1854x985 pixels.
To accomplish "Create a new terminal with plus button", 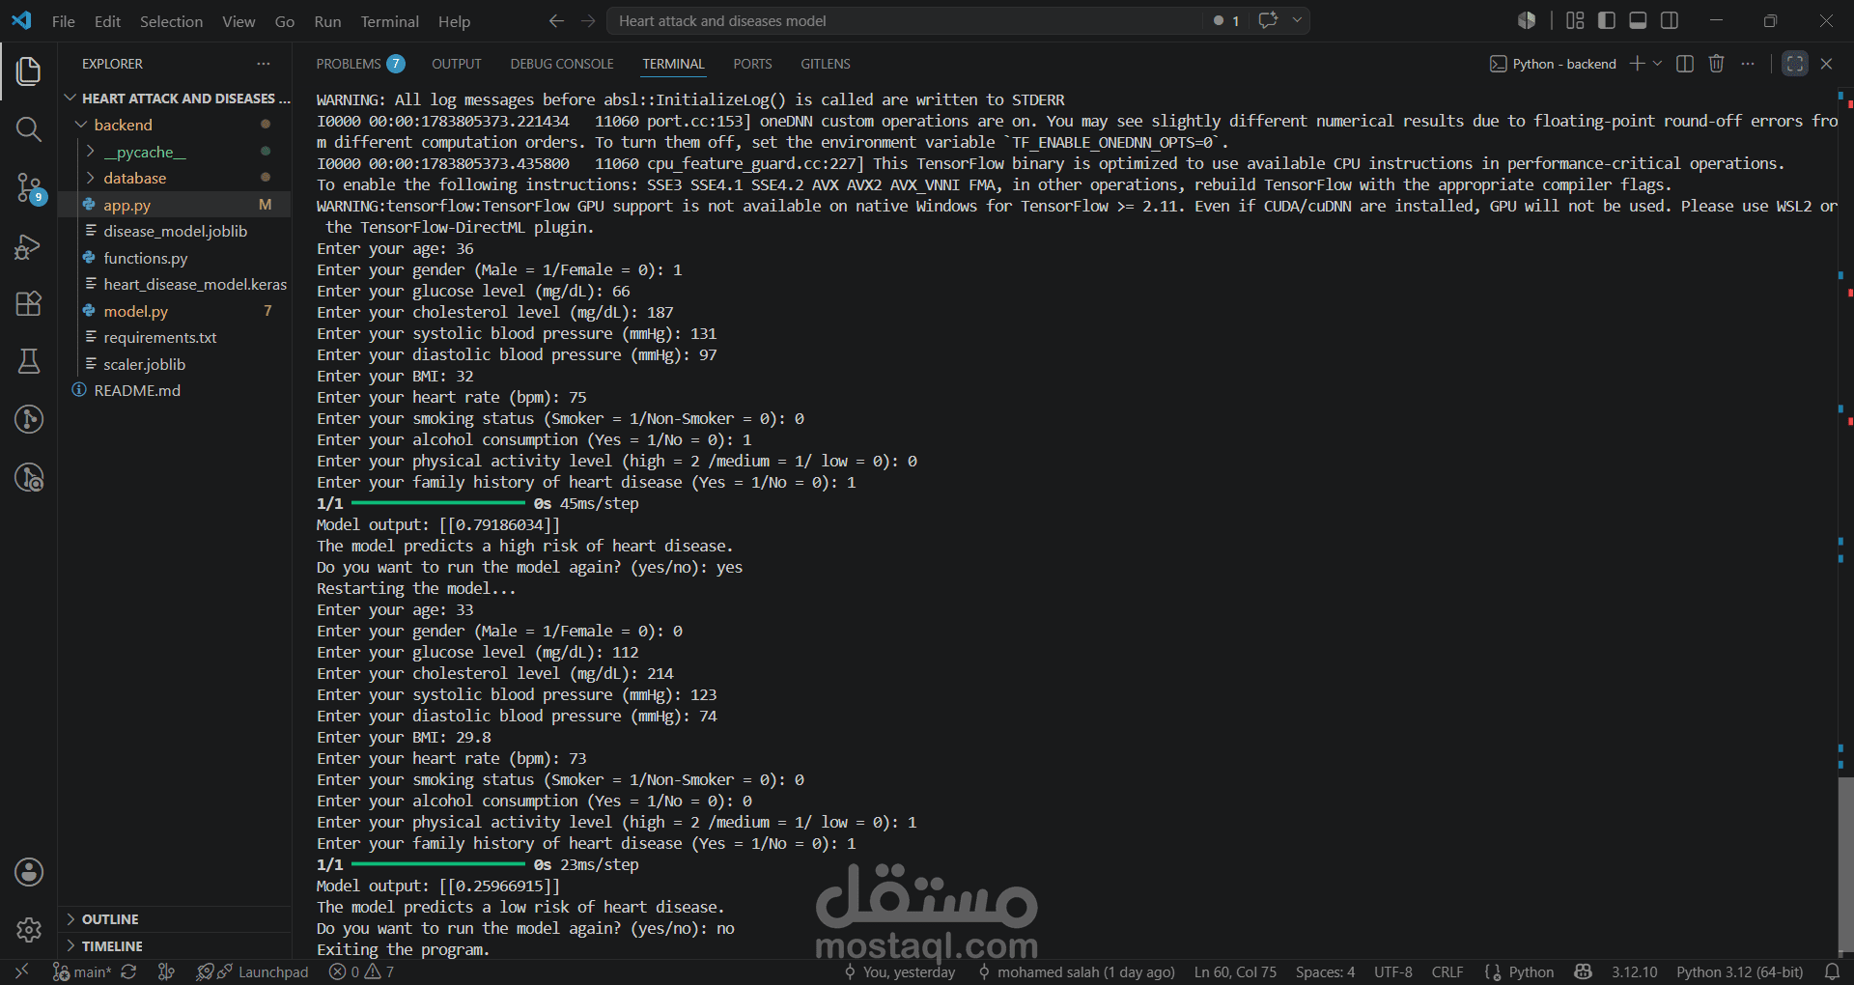I will (x=1637, y=64).
